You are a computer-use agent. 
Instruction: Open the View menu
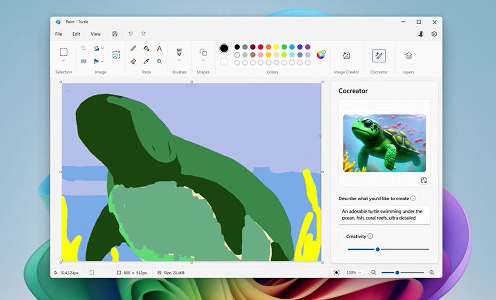pyautogui.click(x=95, y=34)
